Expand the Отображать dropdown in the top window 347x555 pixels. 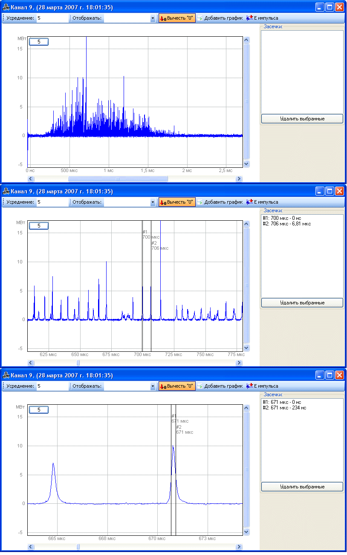tap(153, 18)
